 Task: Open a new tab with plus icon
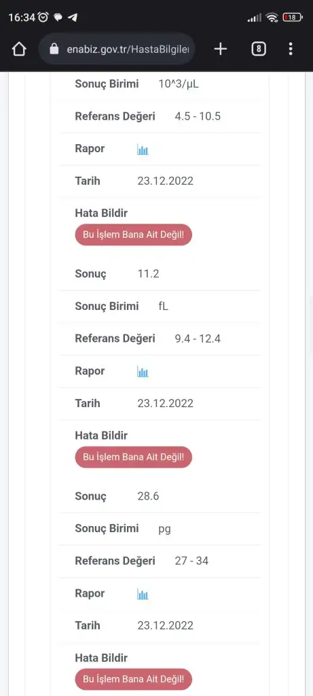click(221, 49)
